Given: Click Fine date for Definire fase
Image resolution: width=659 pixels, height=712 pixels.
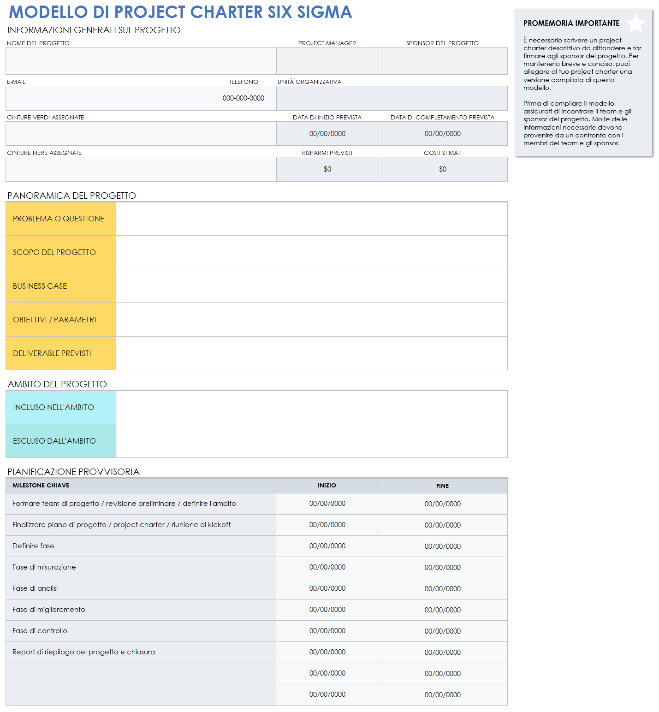Looking at the screenshot, I should (443, 546).
